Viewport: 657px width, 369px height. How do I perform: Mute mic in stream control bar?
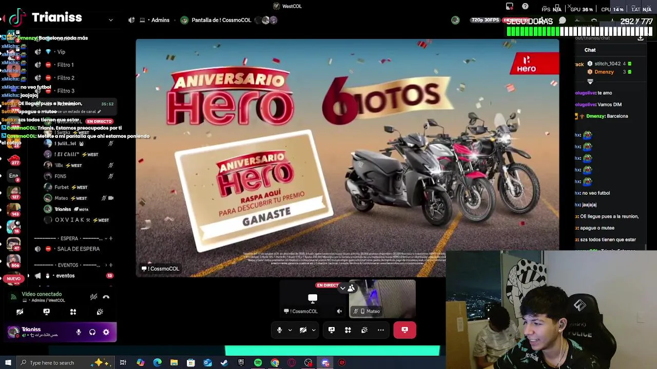pyautogui.click(x=279, y=330)
